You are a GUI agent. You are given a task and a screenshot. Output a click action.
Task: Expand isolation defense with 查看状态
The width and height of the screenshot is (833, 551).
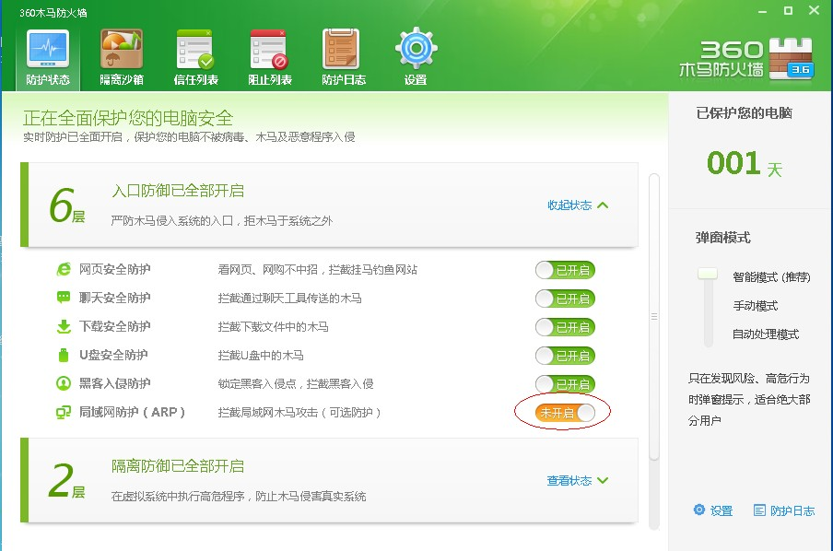[569, 480]
